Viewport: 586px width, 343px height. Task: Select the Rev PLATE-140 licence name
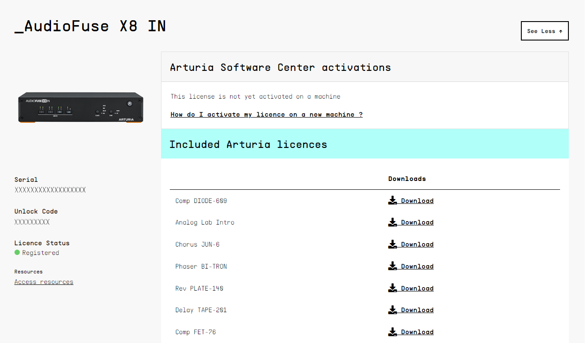pyautogui.click(x=199, y=288)
